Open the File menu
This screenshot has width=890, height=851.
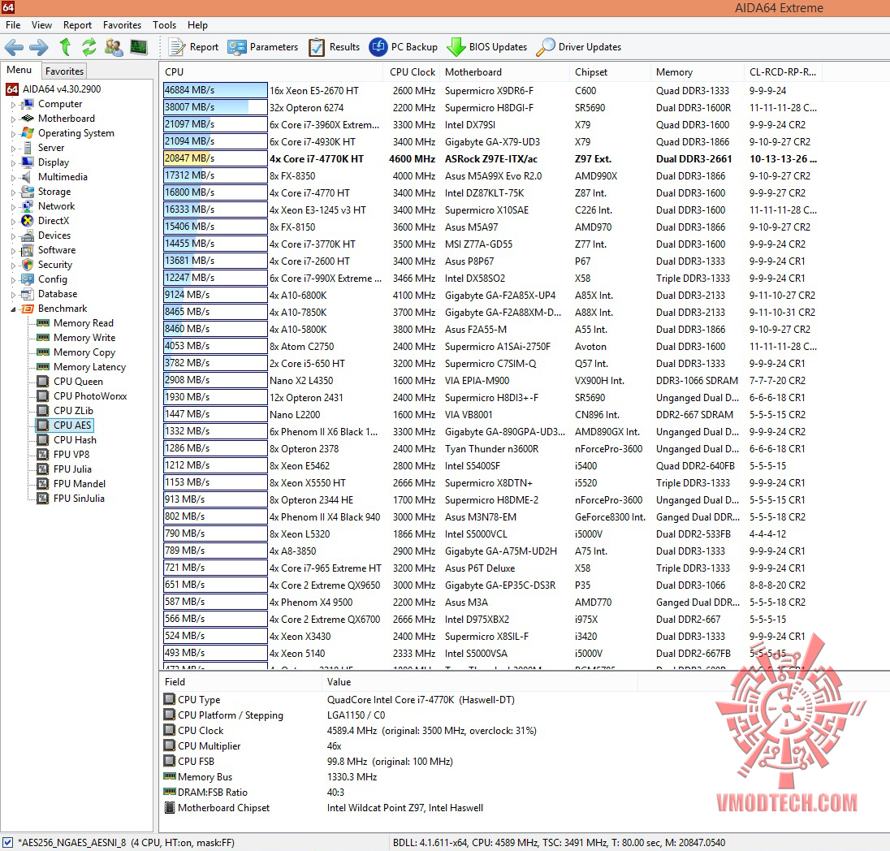(x=13, y=25)
